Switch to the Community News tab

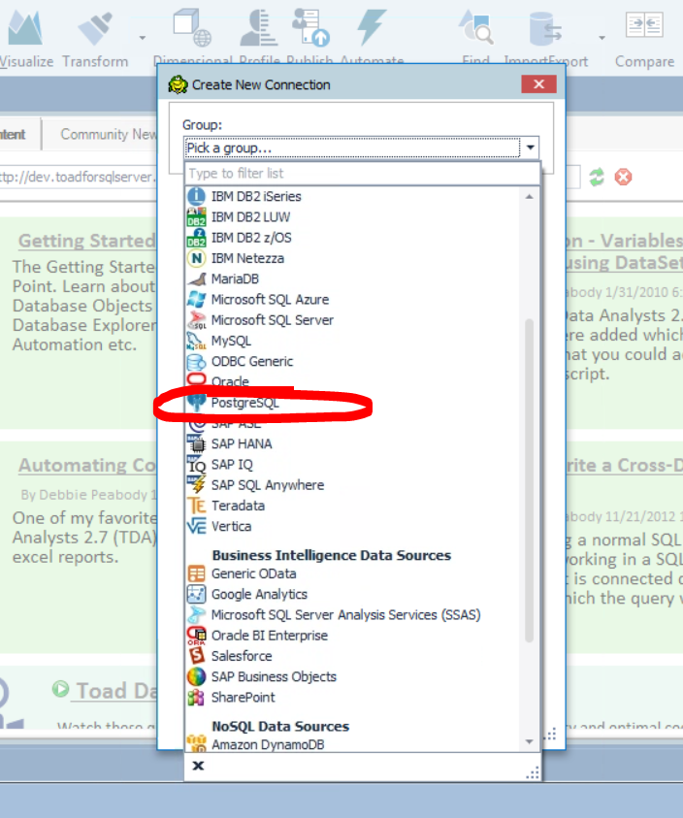click(x=109, y=134)
